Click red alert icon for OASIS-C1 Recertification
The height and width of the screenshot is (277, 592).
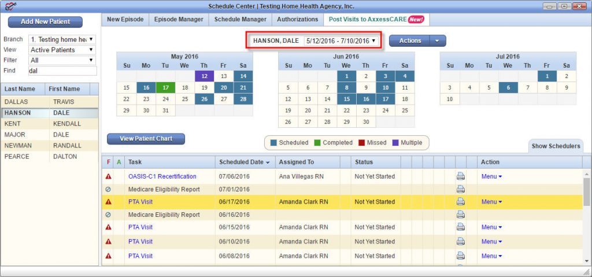108,176
